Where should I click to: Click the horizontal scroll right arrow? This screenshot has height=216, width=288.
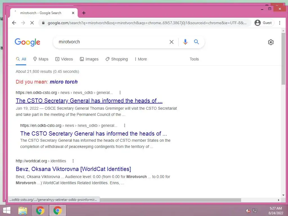coord(279,200)
